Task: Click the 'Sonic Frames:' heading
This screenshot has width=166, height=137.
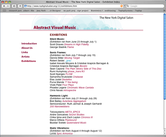Action: pos(58,53)
